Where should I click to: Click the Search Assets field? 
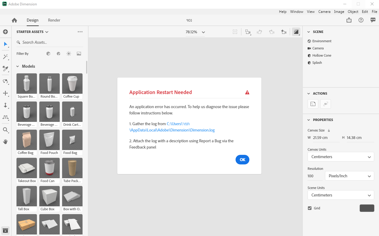[50, 43]
